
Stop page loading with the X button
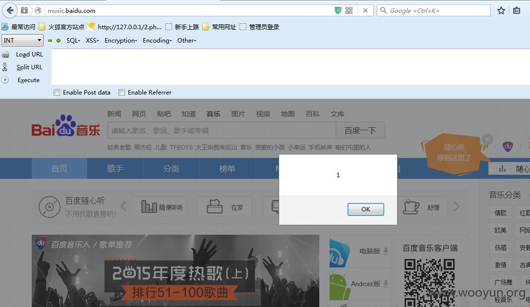(x=365, y=10)
